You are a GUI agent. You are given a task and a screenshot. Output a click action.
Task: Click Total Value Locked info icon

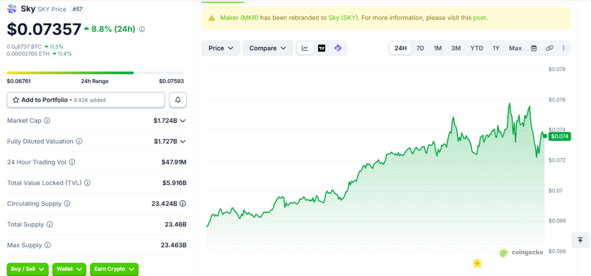tap(87, 183)
